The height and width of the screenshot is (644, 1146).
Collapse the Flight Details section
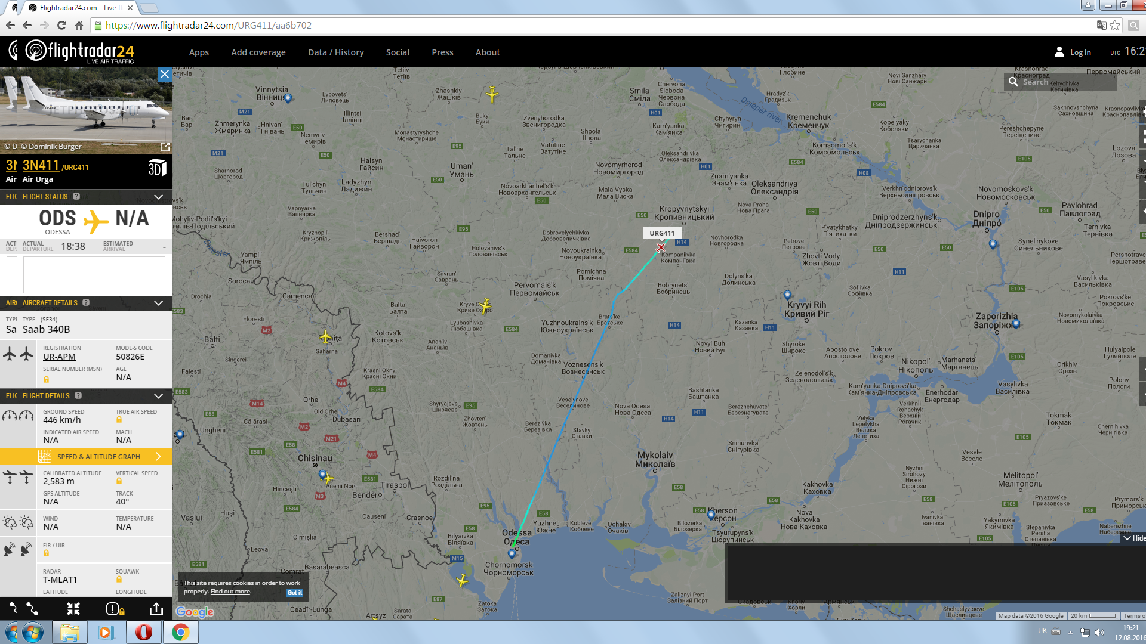click(x=158, y=396)
